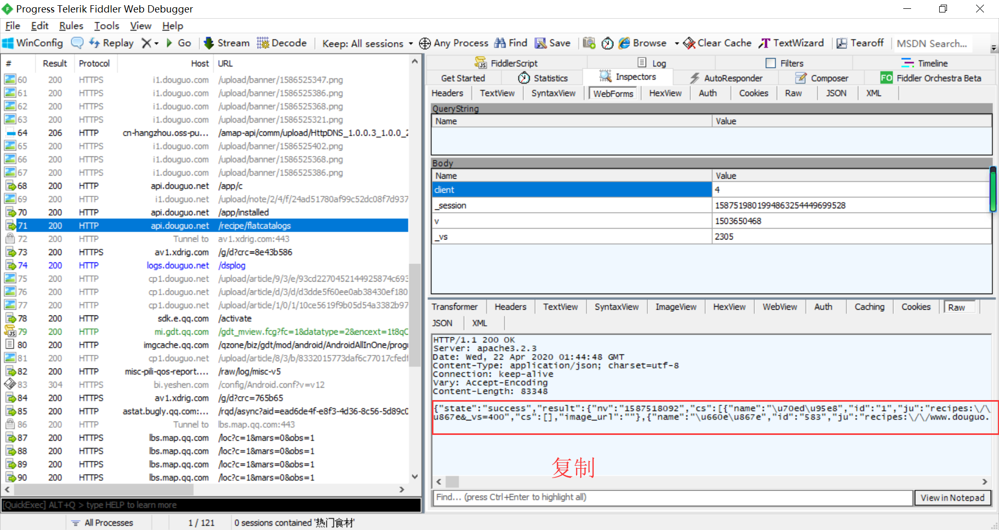Select the _session body row
This screenshot has height=530, width=999.
click(x=711, y=206)
